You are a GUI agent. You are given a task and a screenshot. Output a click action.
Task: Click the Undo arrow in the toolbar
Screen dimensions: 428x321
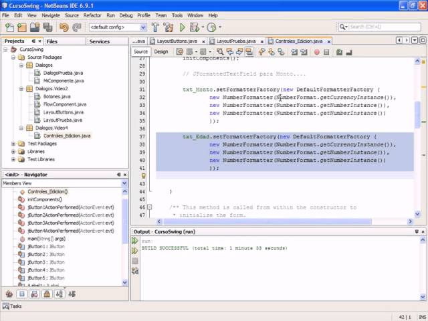64,27
